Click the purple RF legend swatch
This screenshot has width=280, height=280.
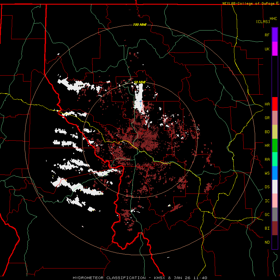point(275,35)
